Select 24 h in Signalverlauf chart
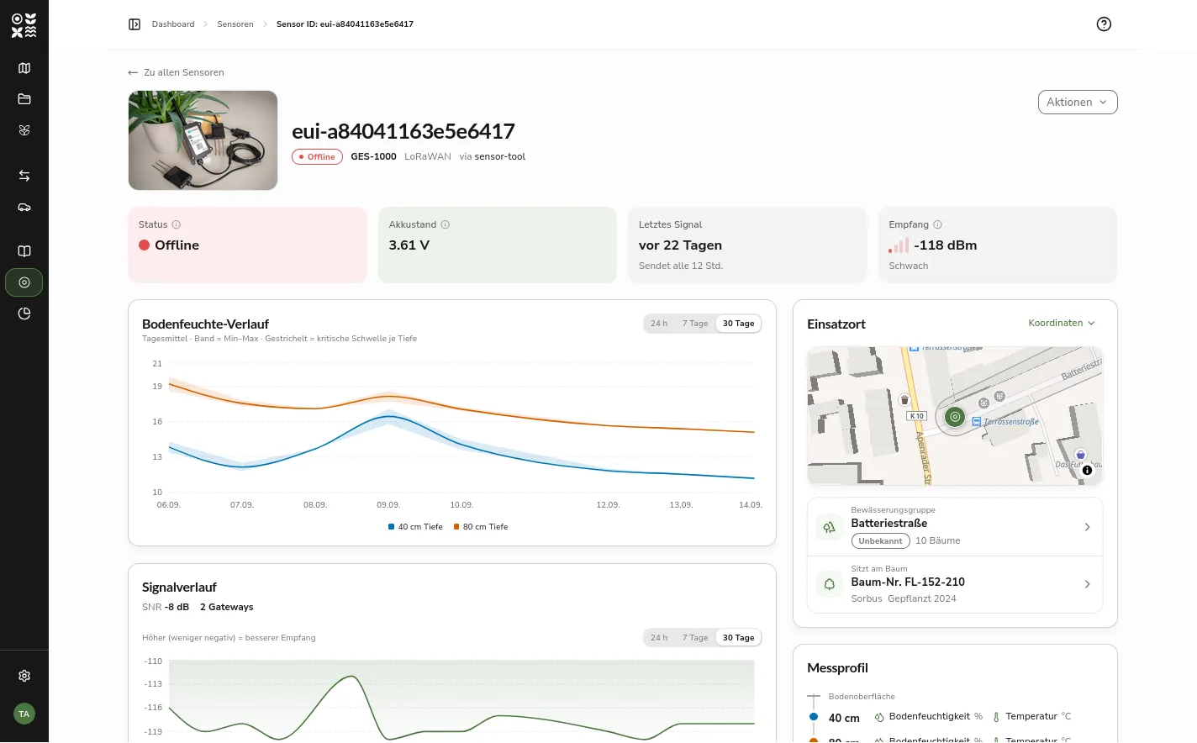 tap(659, 638)
